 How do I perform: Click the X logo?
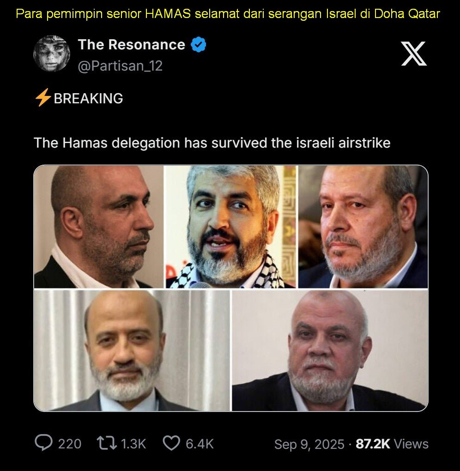pyautogui.click(x=413, y=54)
